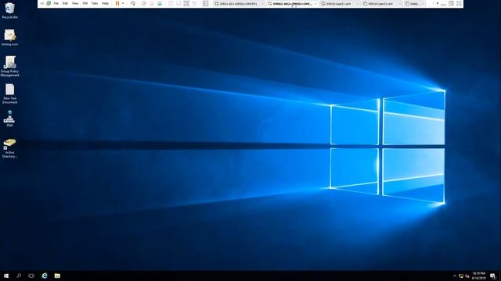Viewport: 501px width, 281px height.
Task: Open the VMware Help menu
Action: pyautogui.click(x=105, y=3)
